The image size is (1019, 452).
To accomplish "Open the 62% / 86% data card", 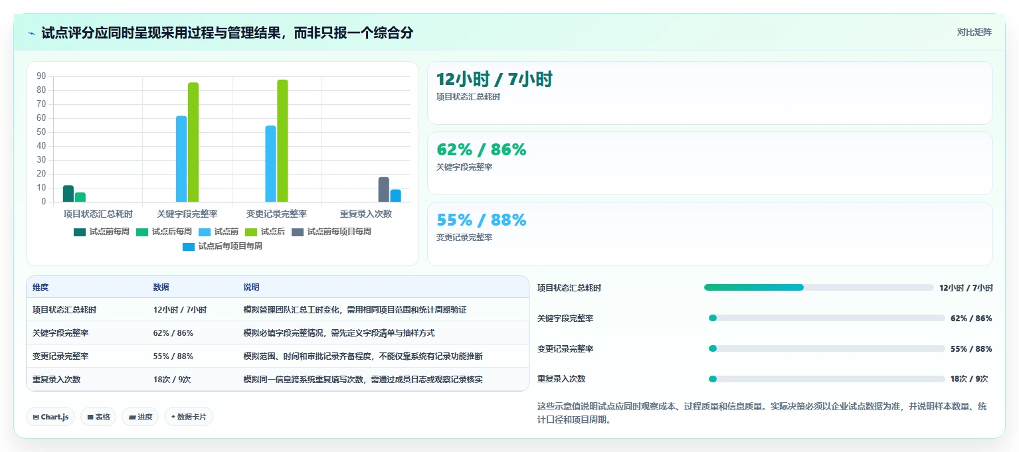I will pos(710,163).
